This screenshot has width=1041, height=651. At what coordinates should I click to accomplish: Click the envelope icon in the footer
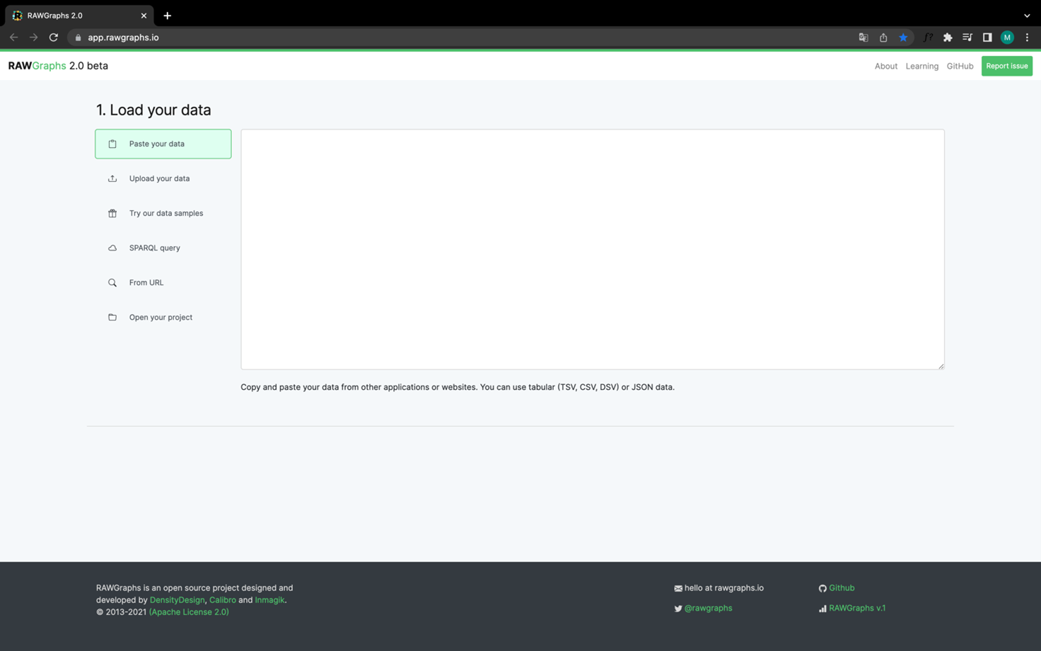coord(678,588)
